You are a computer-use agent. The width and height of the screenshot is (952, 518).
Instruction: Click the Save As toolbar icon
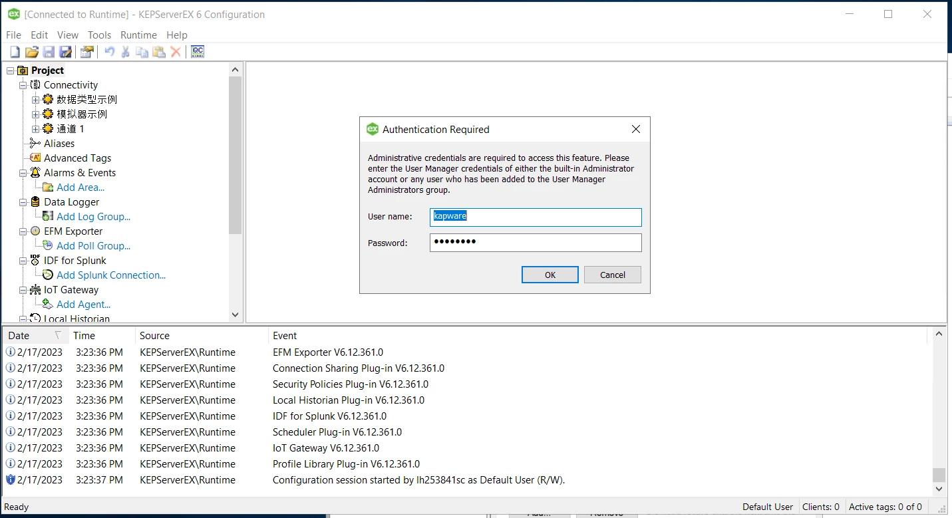point(65,52)
